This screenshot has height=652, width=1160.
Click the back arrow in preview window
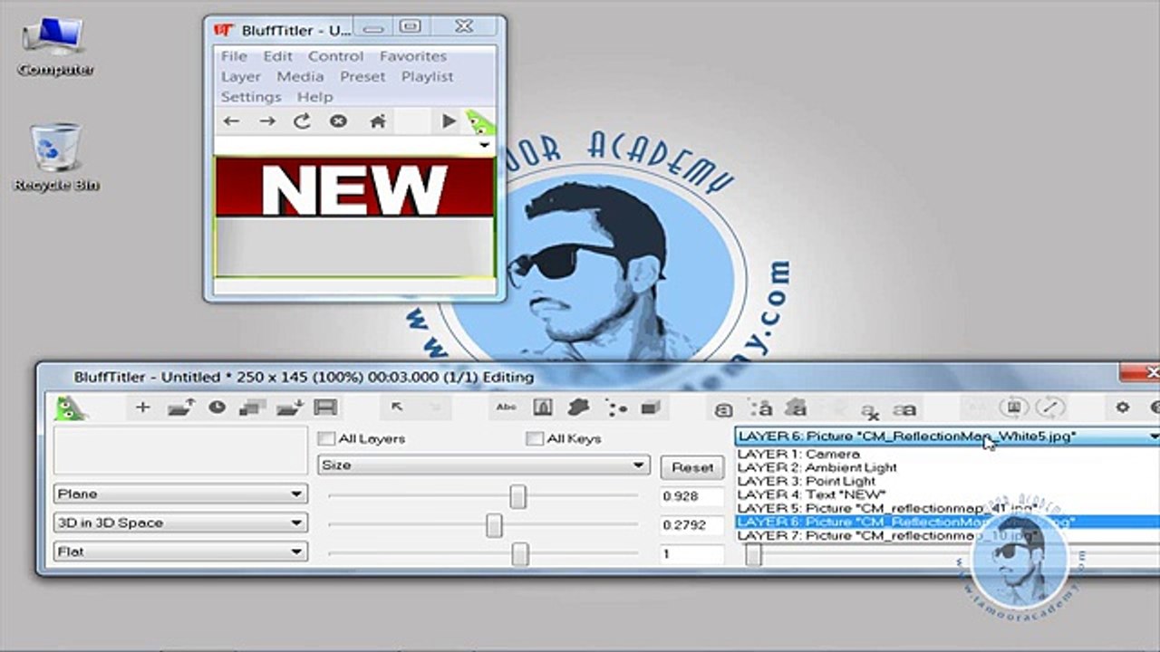231,121
